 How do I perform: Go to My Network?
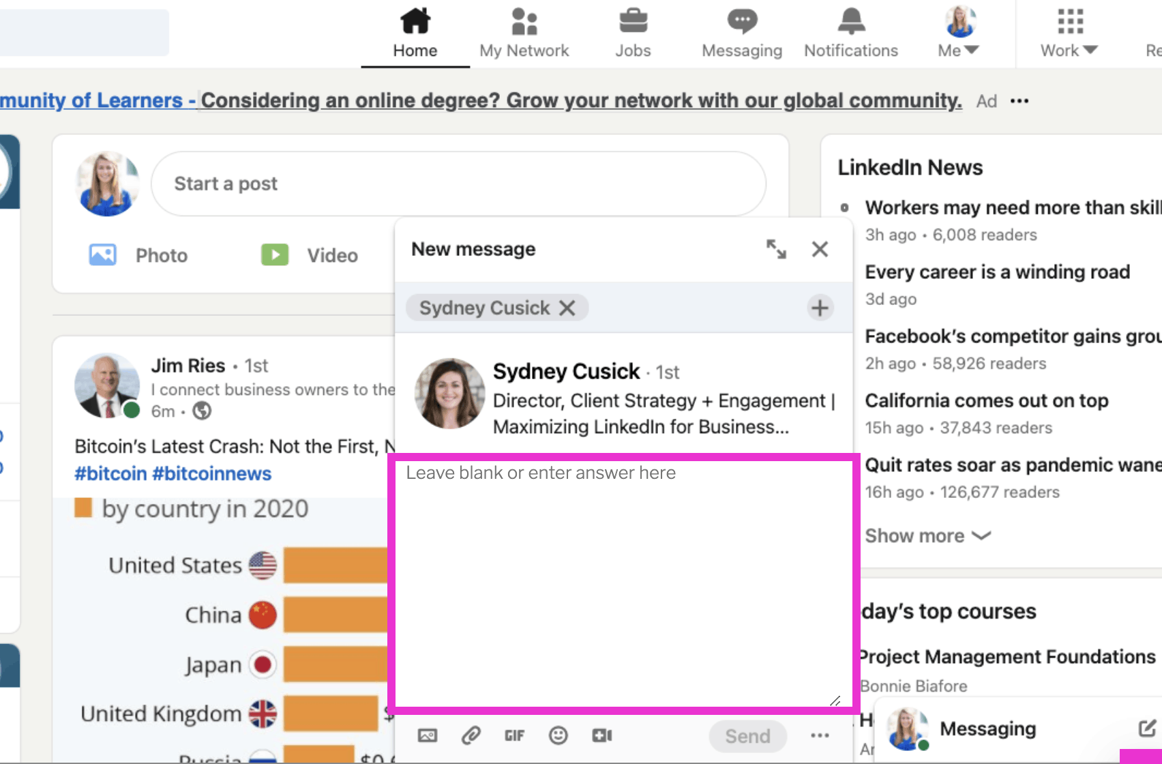[524, 33]
